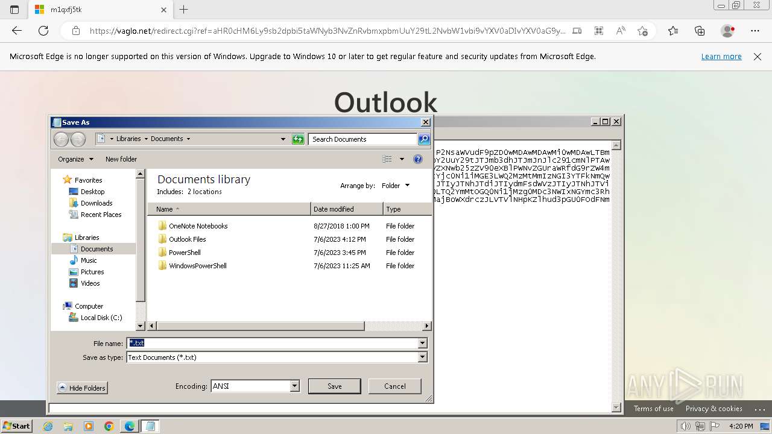The image size is (772, 434).
Task: Open the File name dropdown arrow
Action: (x=422, y=343)
